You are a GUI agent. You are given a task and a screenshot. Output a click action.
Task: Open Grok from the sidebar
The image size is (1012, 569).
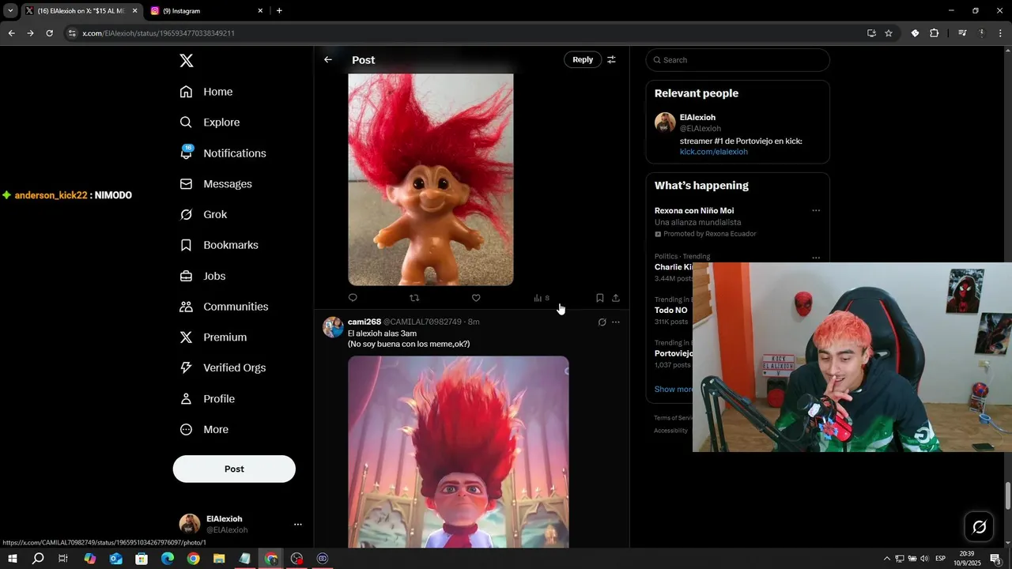click(203, 215)
